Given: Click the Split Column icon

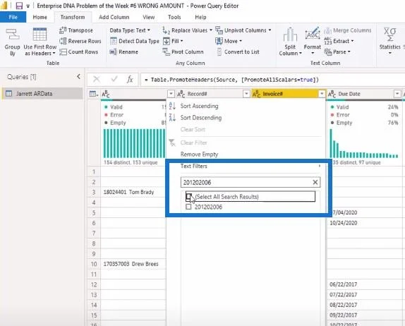Looking at the screenshot, I should pos(290,35).
